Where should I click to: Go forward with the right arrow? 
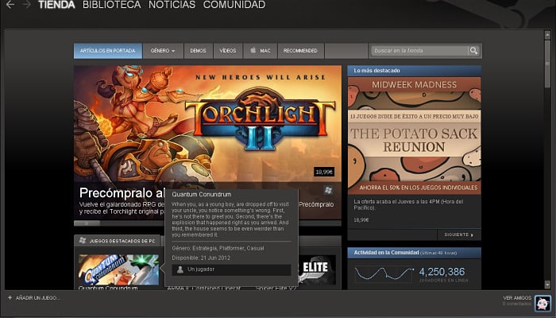(x=26, y=5)
